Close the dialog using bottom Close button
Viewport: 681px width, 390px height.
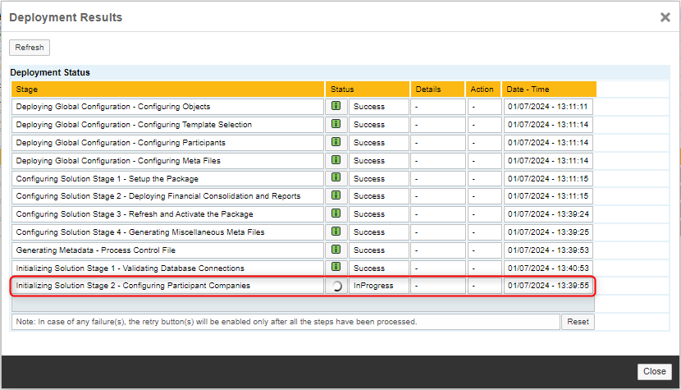pos(654,371)
